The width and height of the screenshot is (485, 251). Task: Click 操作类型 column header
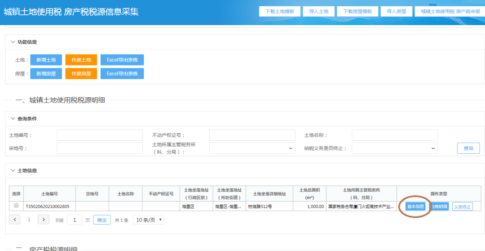(439, 194)
